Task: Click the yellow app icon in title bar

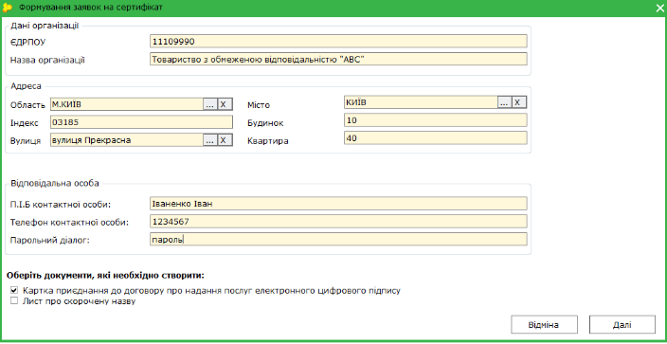Action: click(x=7, y=8)
